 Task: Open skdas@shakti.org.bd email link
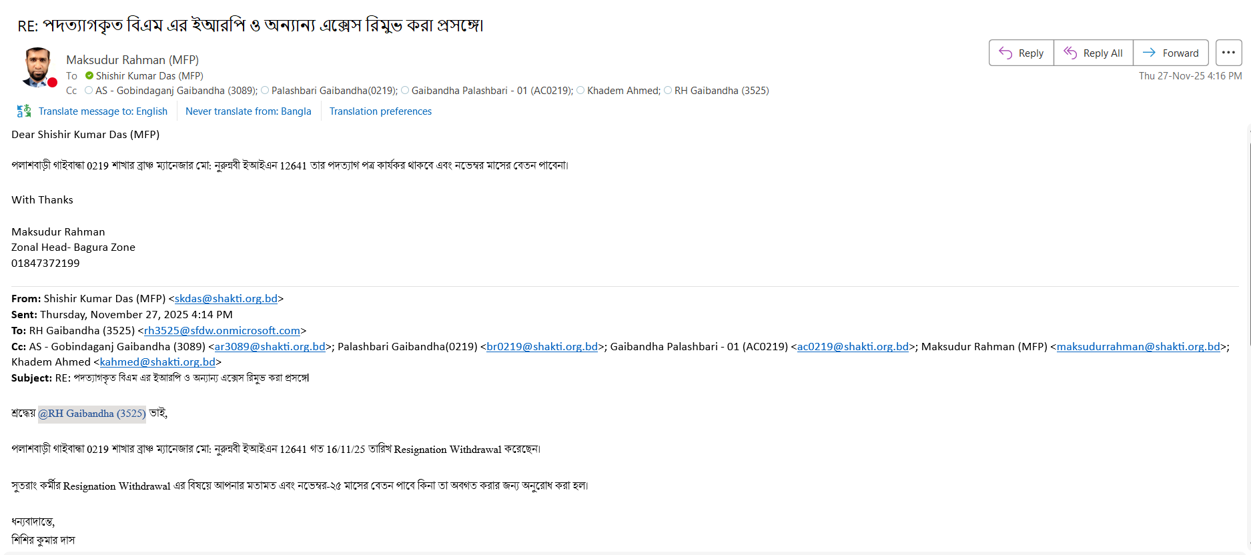226,299
